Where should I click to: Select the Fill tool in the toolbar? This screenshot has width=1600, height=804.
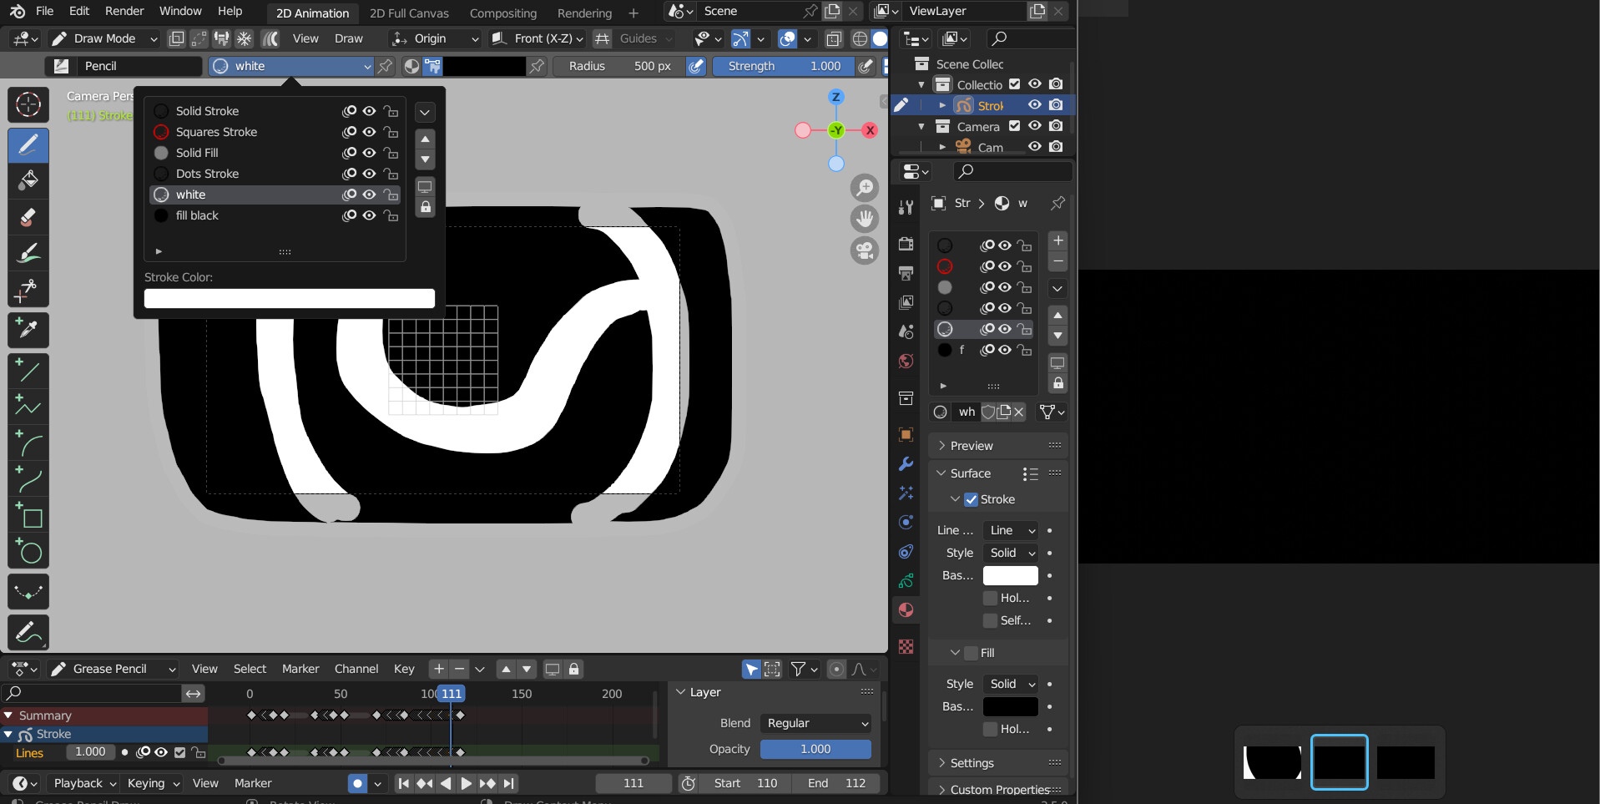pos(28,180)
